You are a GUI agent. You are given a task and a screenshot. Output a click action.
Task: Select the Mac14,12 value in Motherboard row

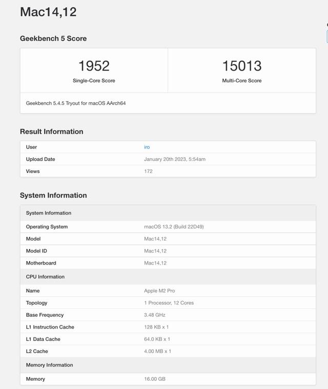pyautogui.click(x=155, y=263)
